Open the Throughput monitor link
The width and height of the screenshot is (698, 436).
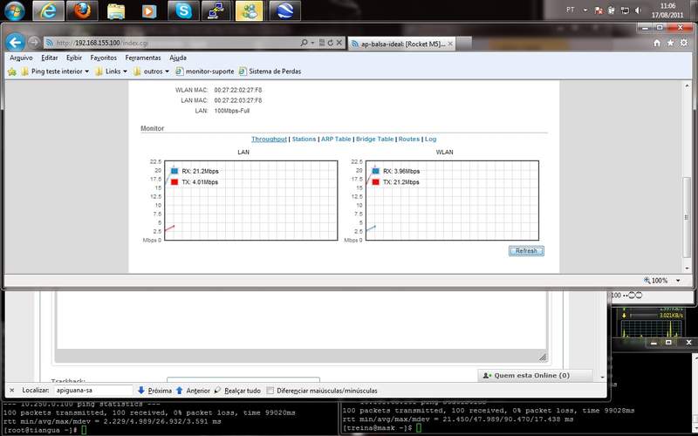(x=269, y=140)
